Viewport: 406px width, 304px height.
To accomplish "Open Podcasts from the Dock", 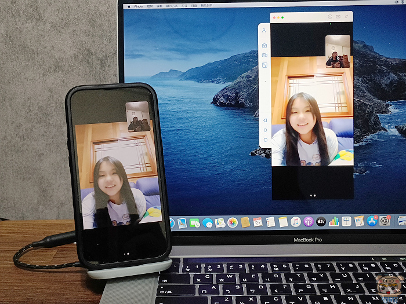I will tap(309, 222).
